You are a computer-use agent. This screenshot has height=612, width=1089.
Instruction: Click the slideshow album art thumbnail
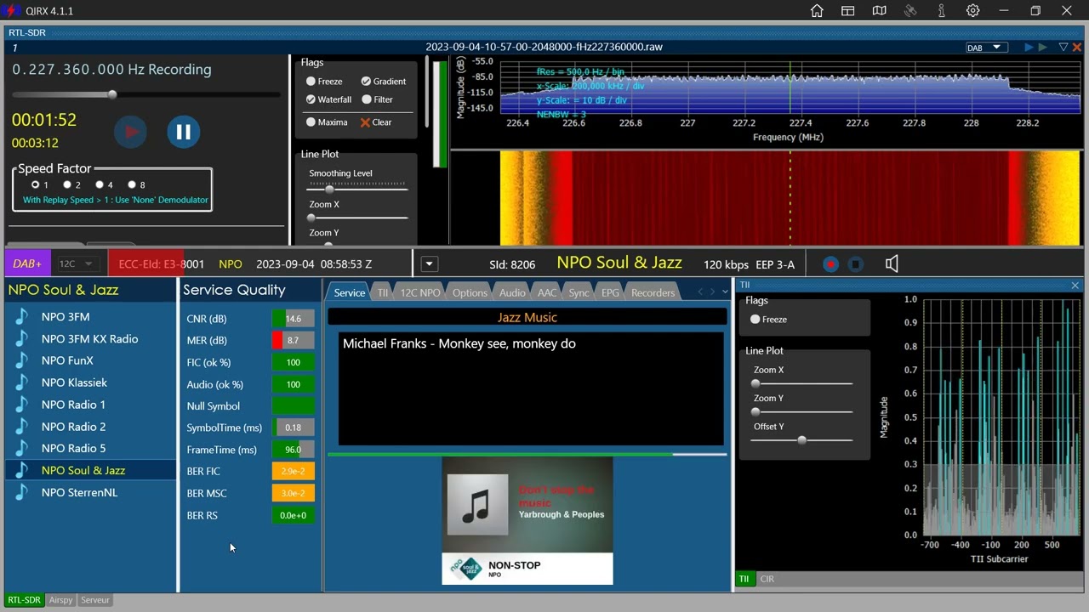pos(477,505)
